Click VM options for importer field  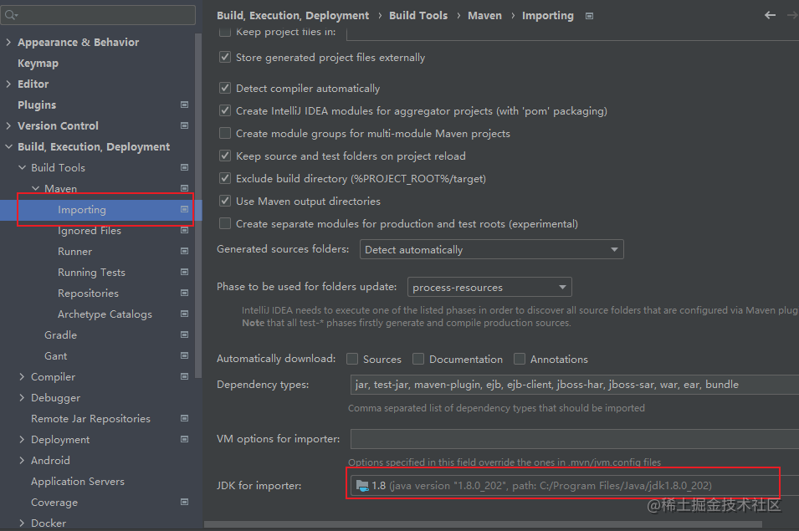pos(574,439)
